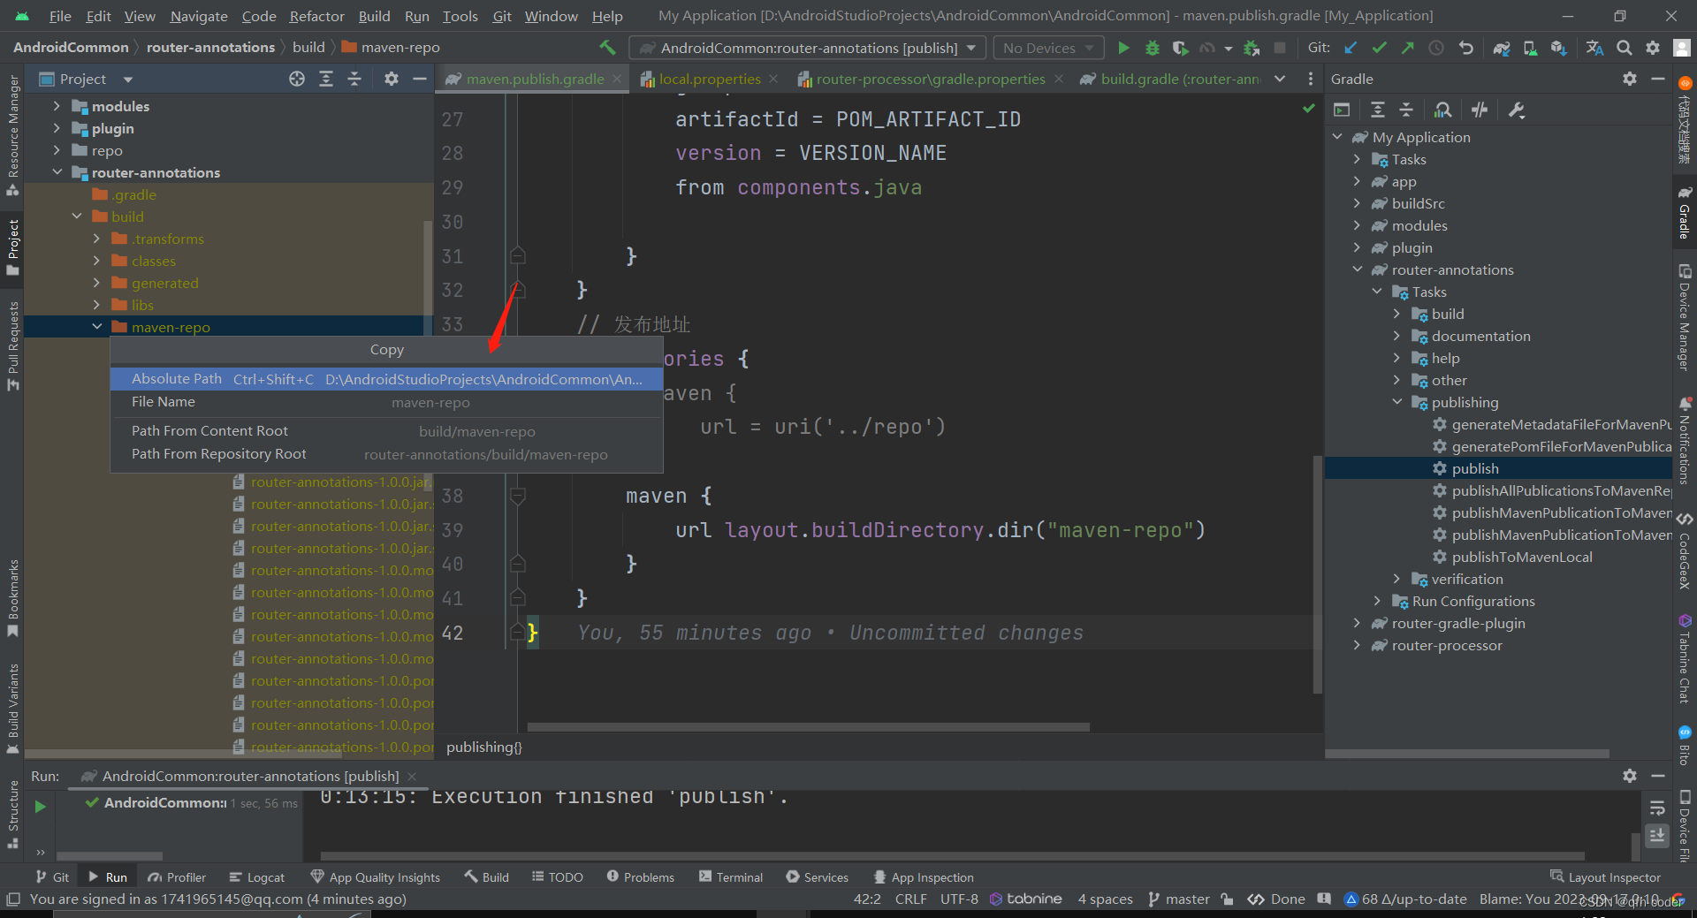This screenshot has height=918, width=1697.
Task: Click UTF-8 encoding in status bar
Action: (959, 899)
